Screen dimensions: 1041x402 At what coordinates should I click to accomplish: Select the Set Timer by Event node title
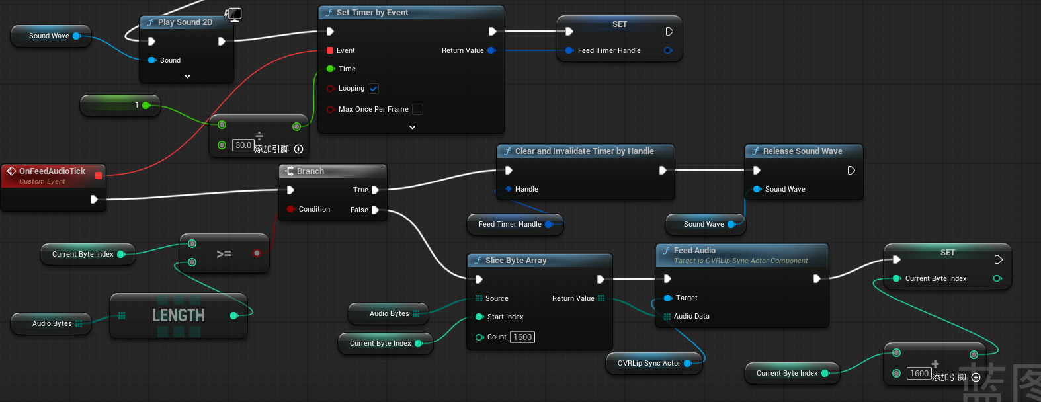pos(372,13)
